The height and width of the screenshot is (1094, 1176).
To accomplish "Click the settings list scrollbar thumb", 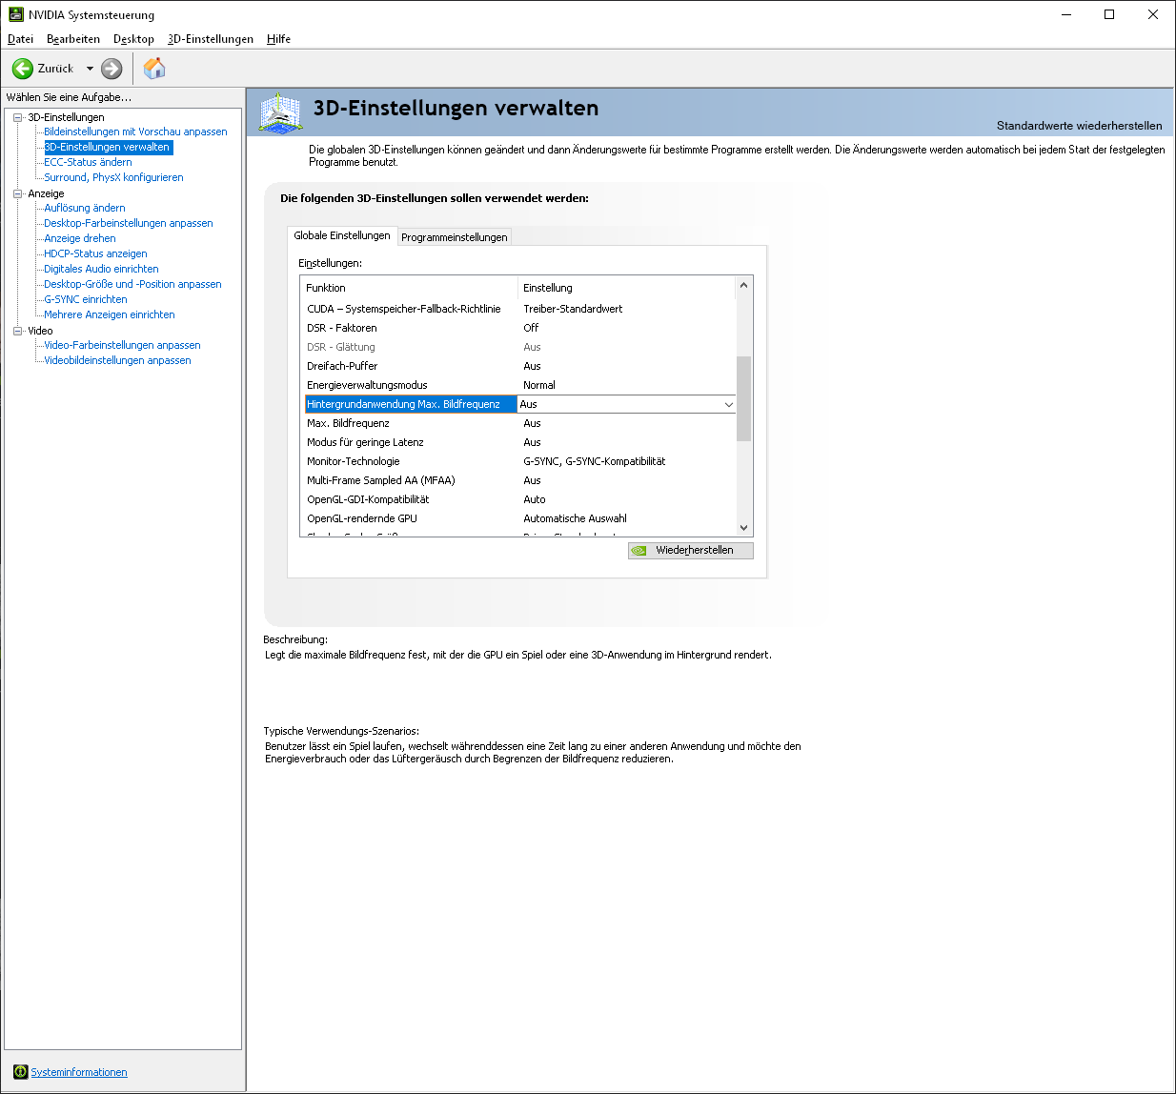I will (744, 398).
